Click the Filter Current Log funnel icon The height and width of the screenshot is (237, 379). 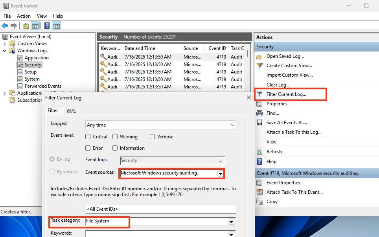pyautogui.click(x=259, y=94)
